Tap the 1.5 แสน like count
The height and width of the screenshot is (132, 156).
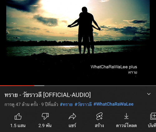pyautogui.click(x=18, y=125)
